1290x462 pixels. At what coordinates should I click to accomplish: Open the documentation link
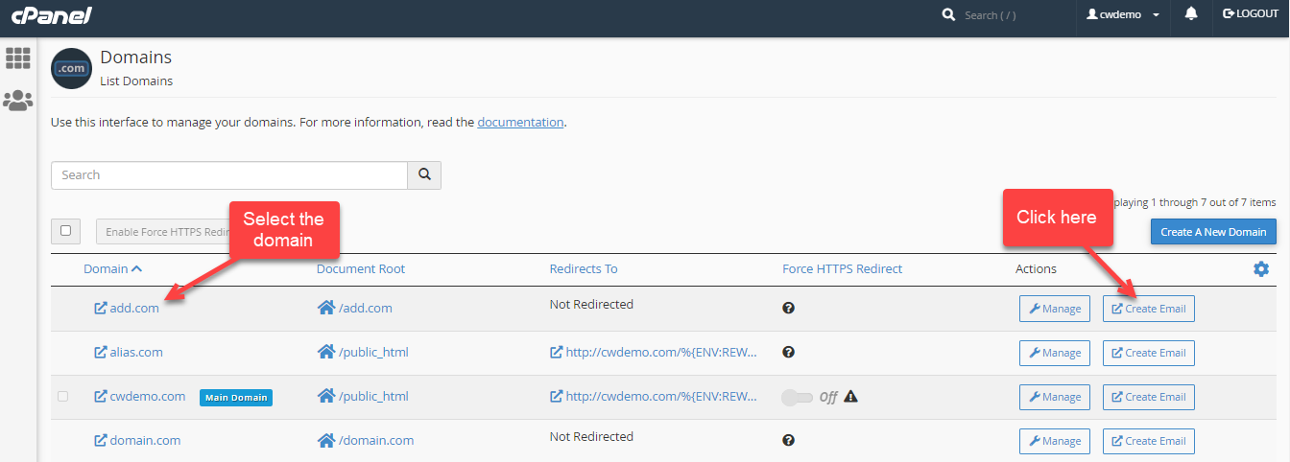[x=520, y=123]
